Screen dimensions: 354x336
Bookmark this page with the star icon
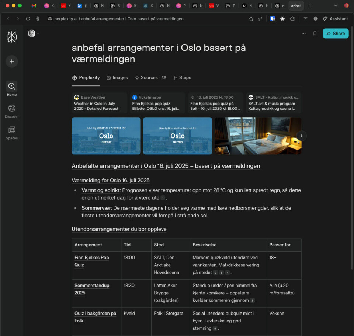(251, 19)
